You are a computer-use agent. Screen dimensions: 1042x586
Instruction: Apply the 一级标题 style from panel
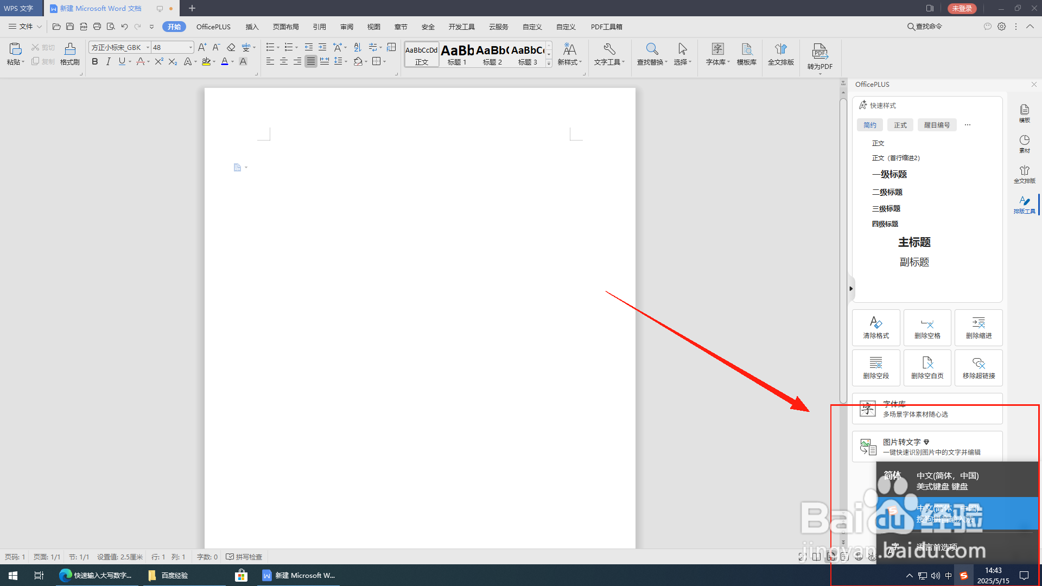pos(889,174)
